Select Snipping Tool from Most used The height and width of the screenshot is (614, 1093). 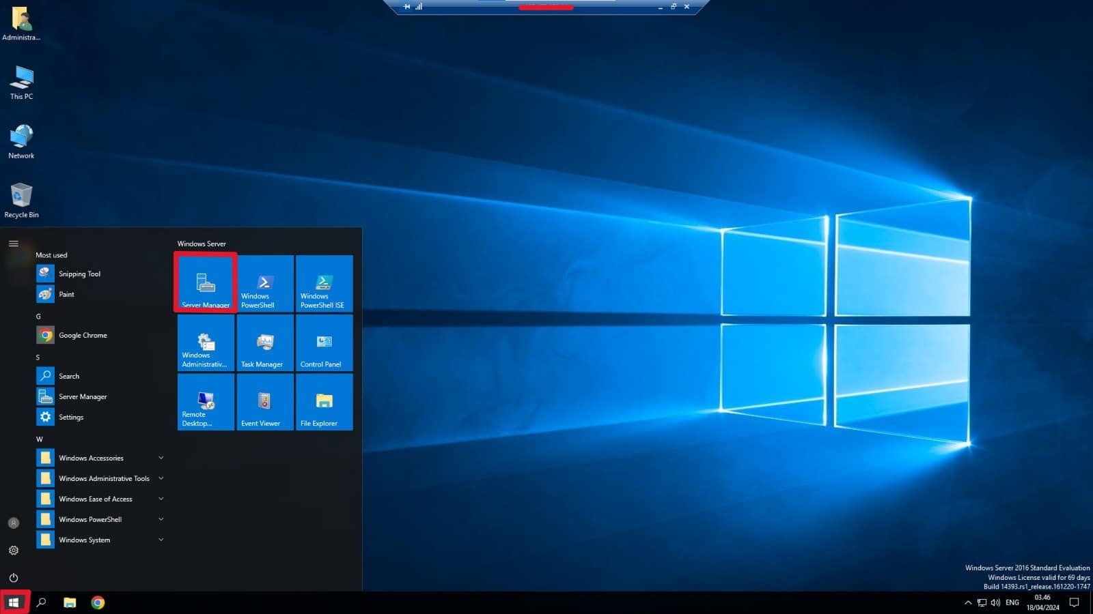pyautogui.click(x=79, y=274)
